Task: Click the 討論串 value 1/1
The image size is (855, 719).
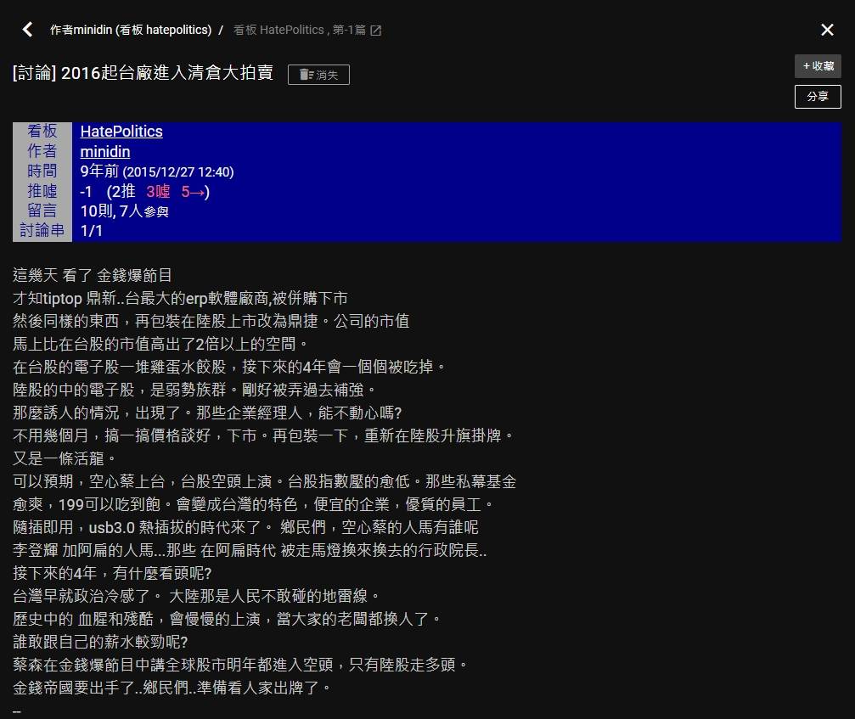Action: tap(91, 231)
